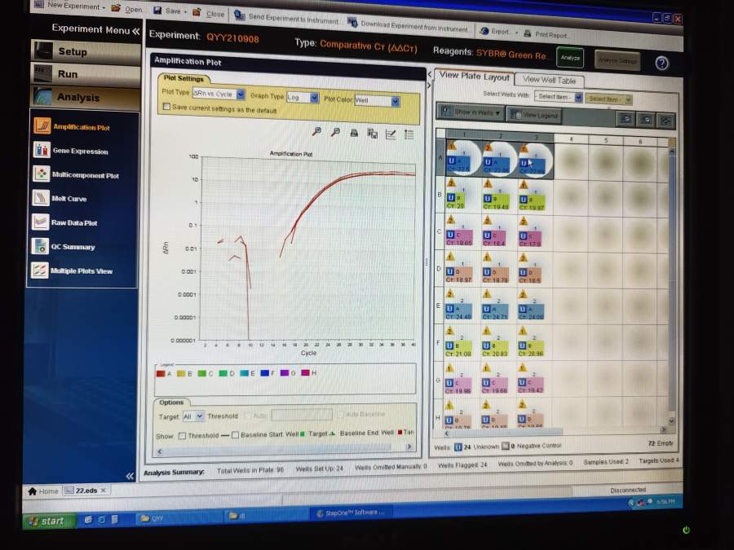The image size is (734, 550).
Task: Switch to View Well Table tab
Action: click(x=549, y=80)
